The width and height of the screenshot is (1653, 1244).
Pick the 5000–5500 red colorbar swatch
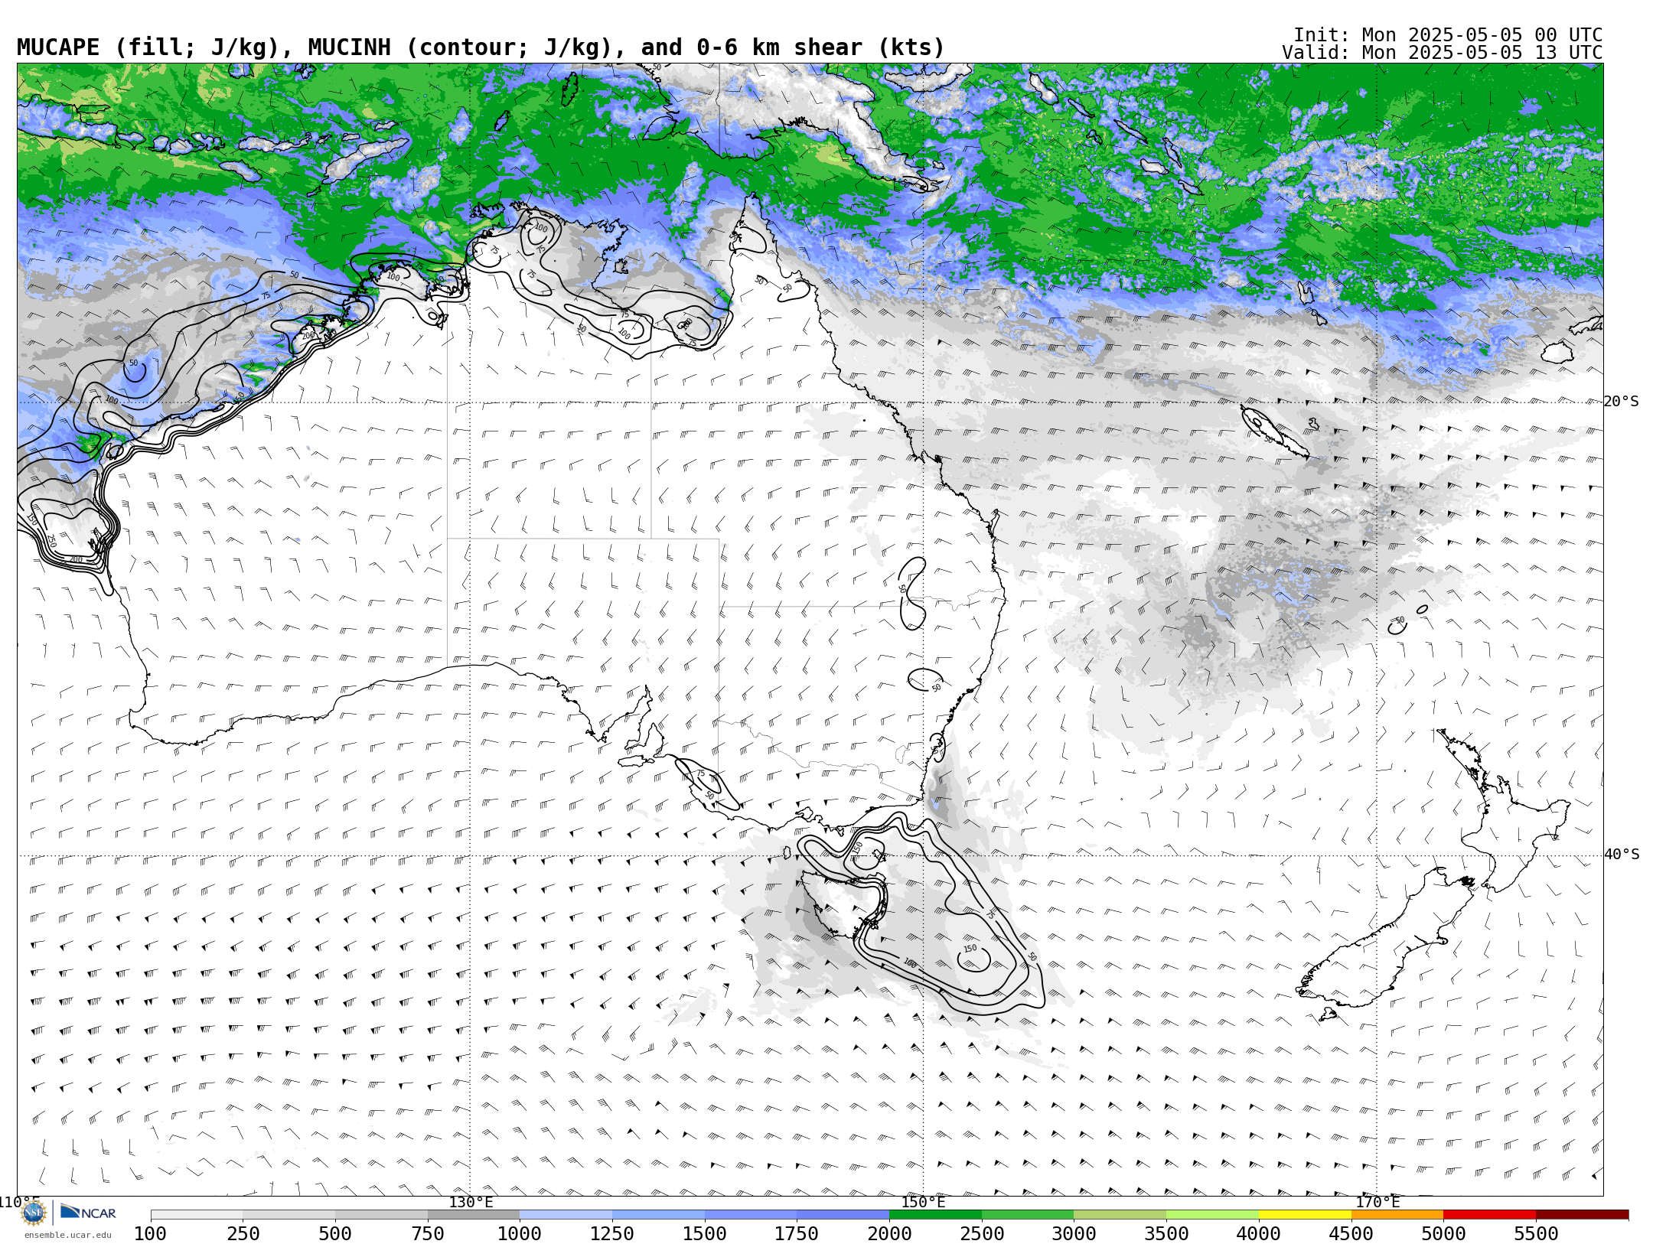tap(1489, 1215)
